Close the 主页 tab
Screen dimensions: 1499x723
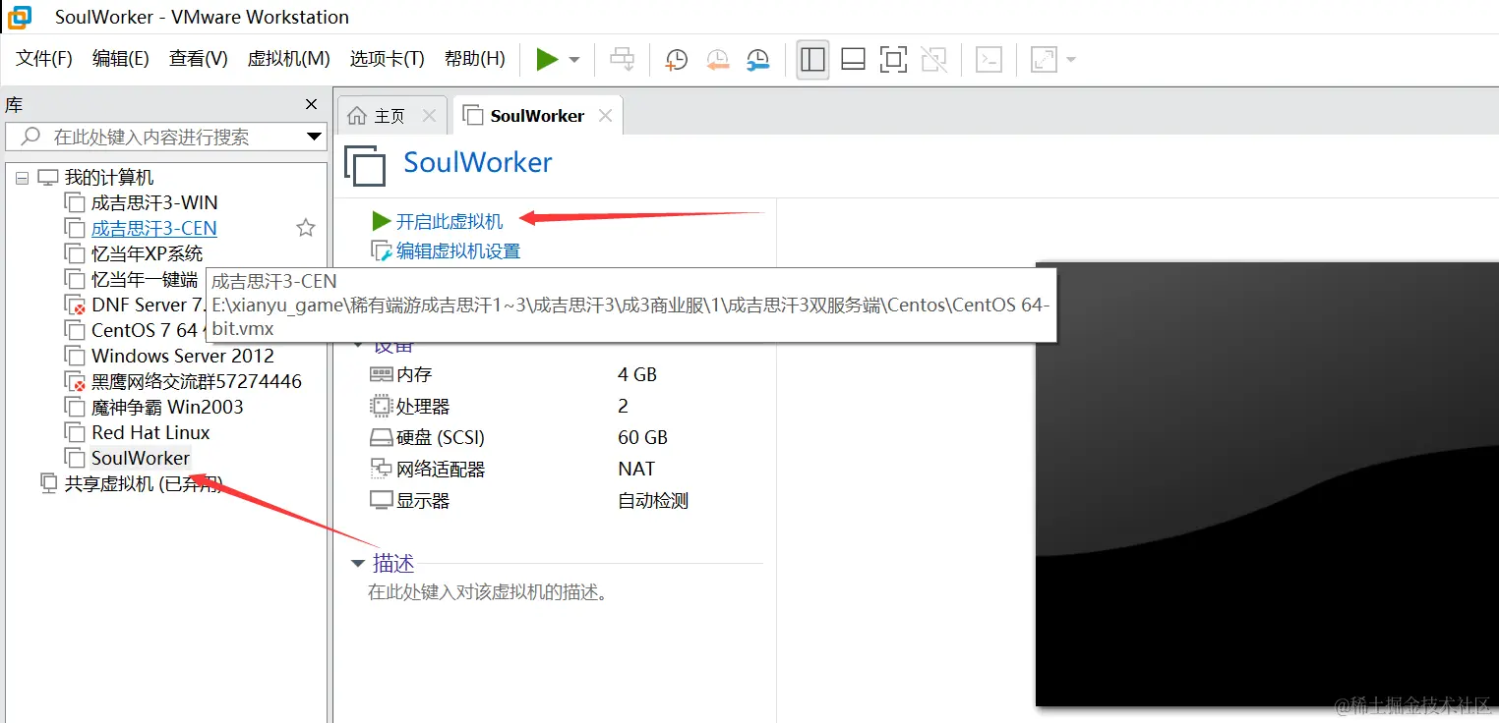point(429,116)
